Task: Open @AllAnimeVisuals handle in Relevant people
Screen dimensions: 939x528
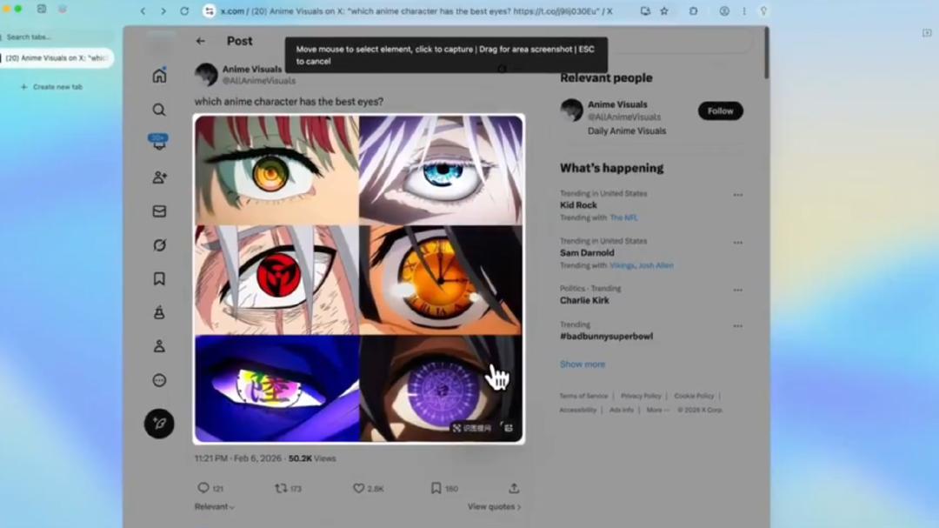Action: click(624, 117)
